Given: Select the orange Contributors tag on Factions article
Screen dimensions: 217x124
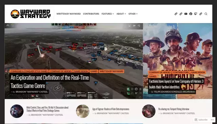Looking at the screenshot, I should 181,72.
